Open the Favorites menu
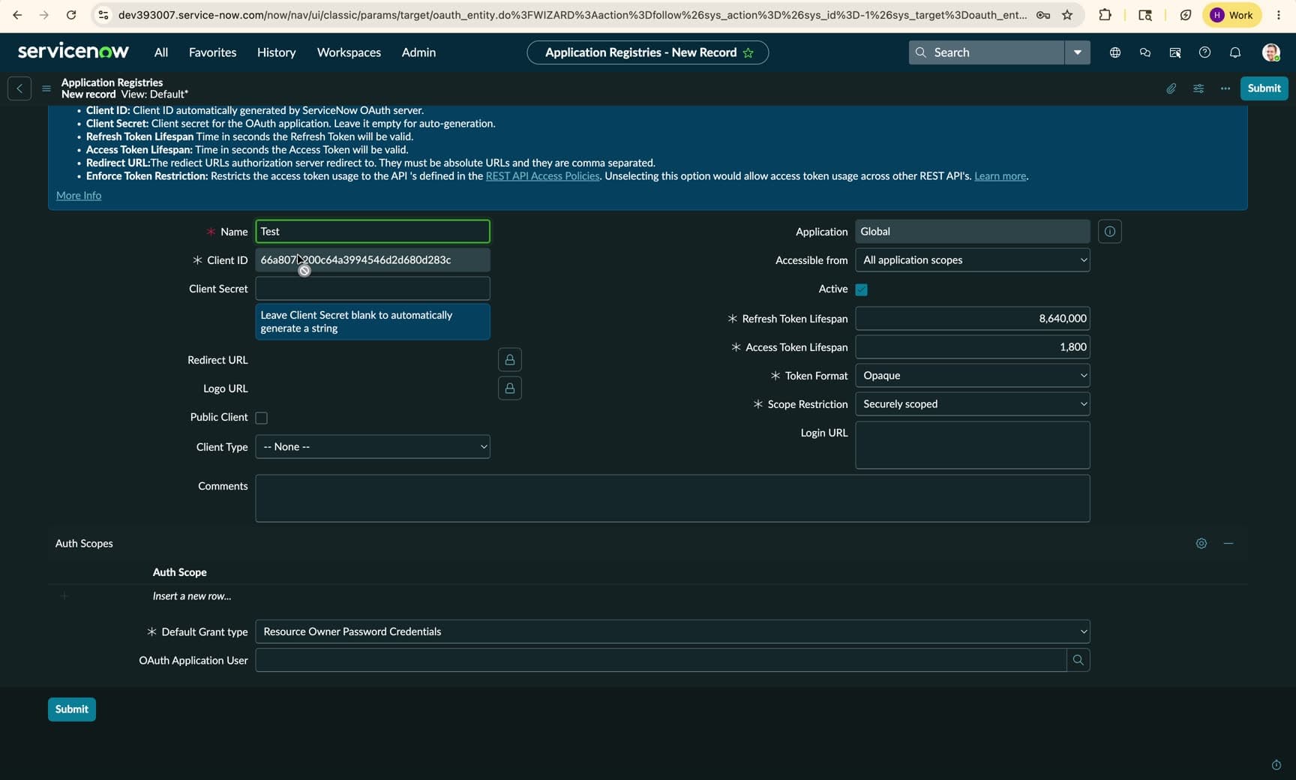1296x780 pixels. coord(212,52)
